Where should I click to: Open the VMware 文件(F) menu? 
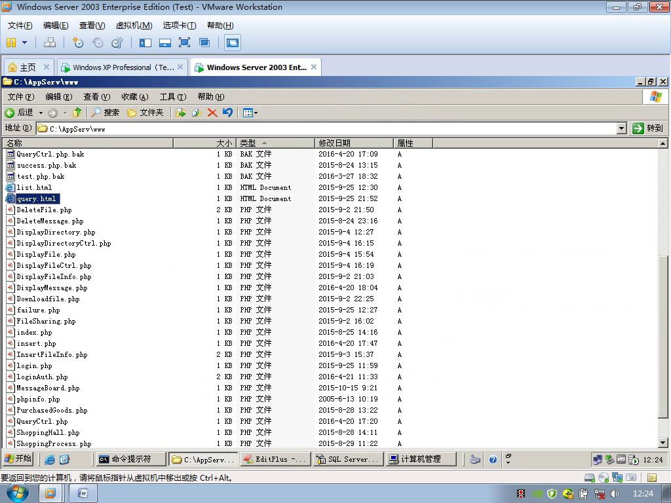tap(20, 26)
